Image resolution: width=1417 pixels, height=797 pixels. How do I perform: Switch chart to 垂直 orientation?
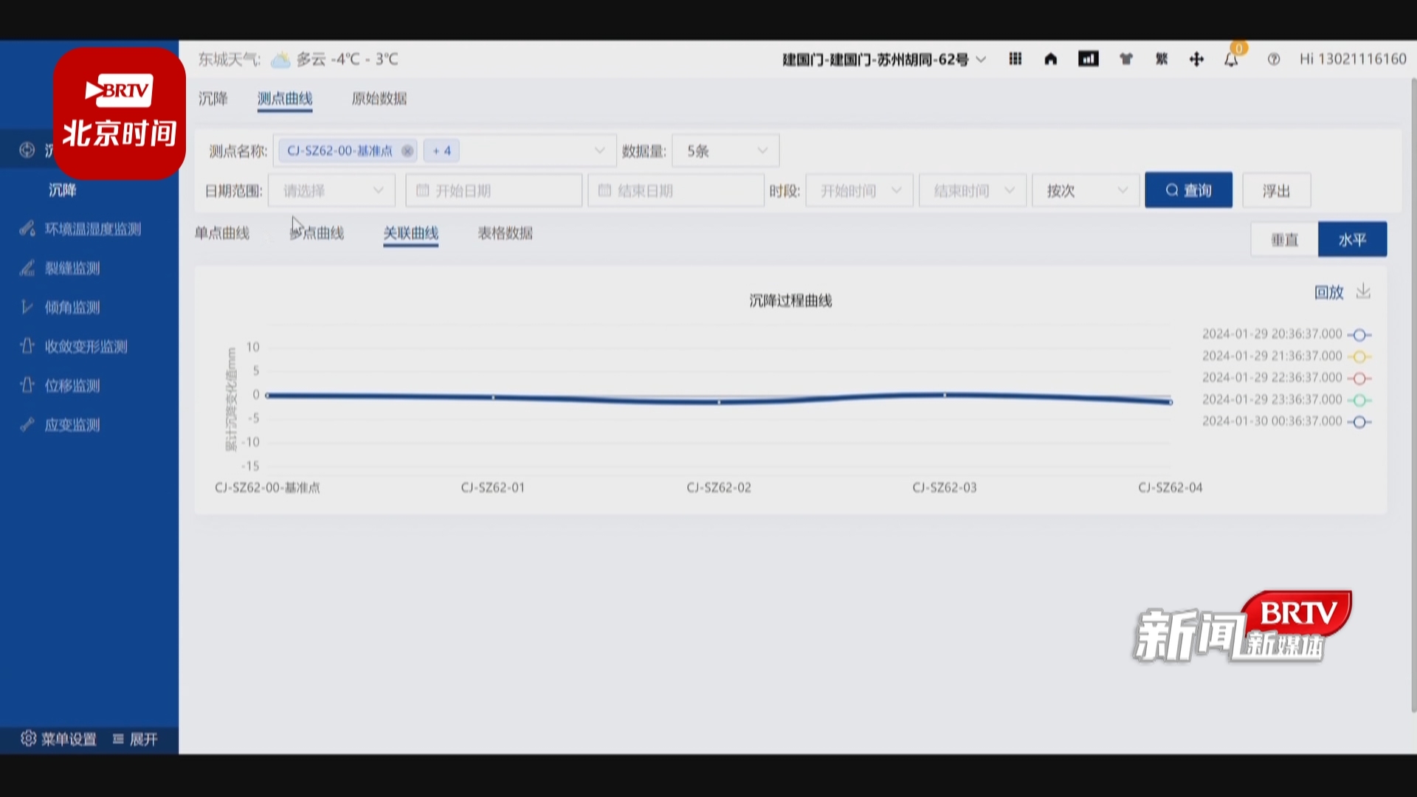tap(1284, 239)
